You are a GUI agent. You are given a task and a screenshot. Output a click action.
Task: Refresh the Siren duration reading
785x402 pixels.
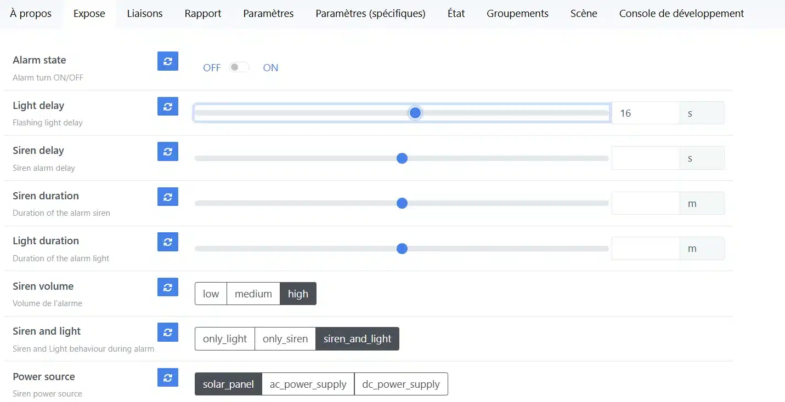168,197
